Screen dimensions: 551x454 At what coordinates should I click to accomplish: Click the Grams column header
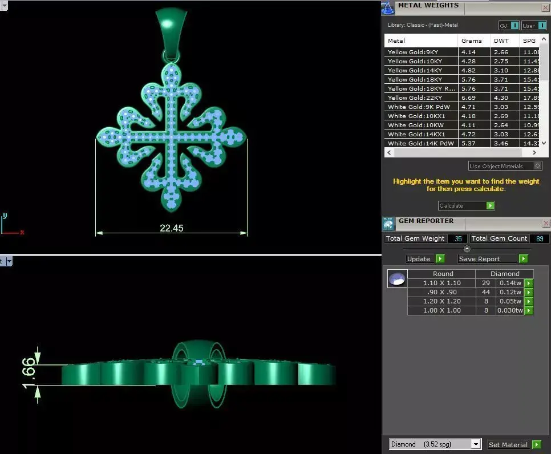[473, 40]
